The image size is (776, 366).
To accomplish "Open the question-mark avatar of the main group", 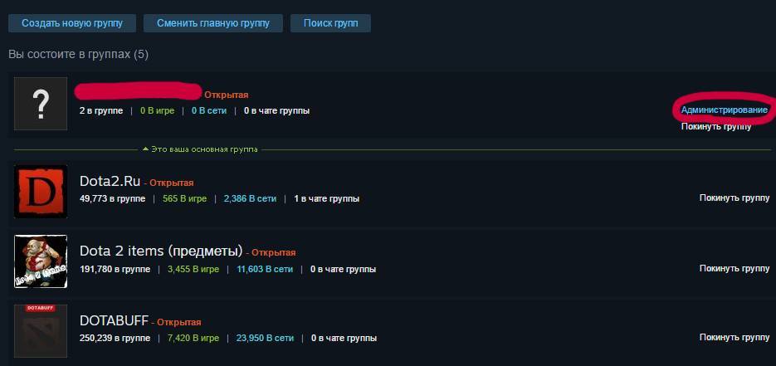I will (41, 104).
